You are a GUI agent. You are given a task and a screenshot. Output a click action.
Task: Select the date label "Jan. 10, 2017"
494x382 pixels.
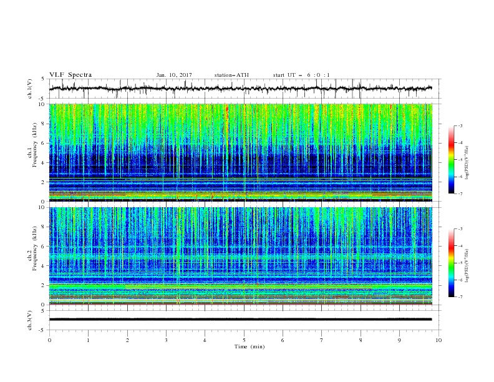[174, 75]
